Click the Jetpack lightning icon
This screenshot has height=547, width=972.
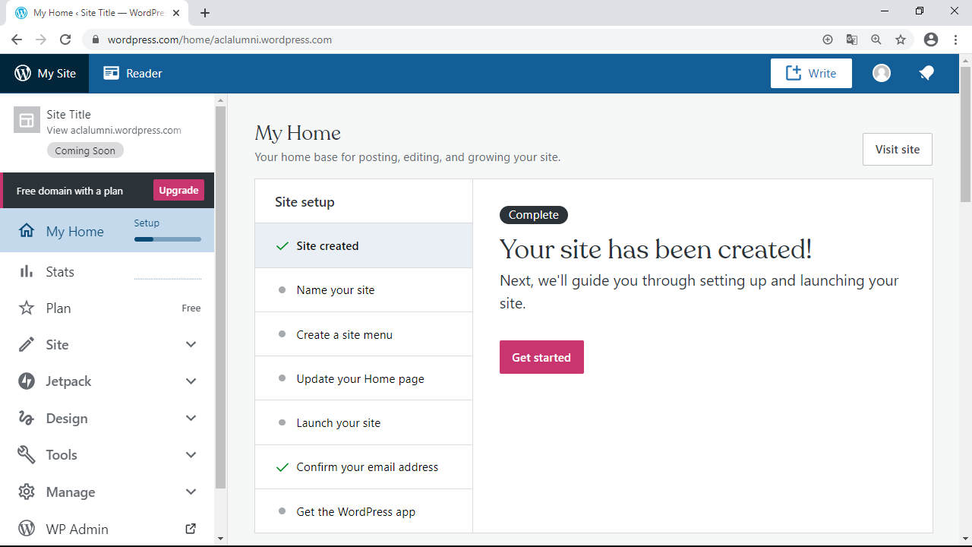(27, 381)
